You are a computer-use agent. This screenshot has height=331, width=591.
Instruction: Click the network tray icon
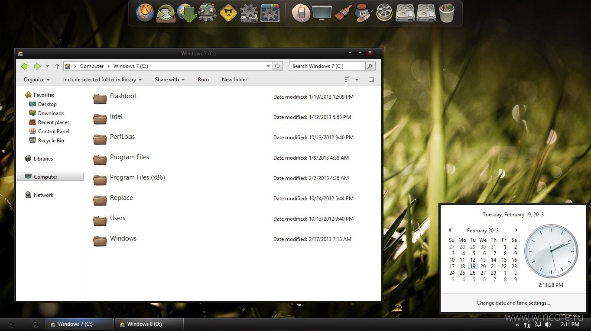tap(538, 324)
